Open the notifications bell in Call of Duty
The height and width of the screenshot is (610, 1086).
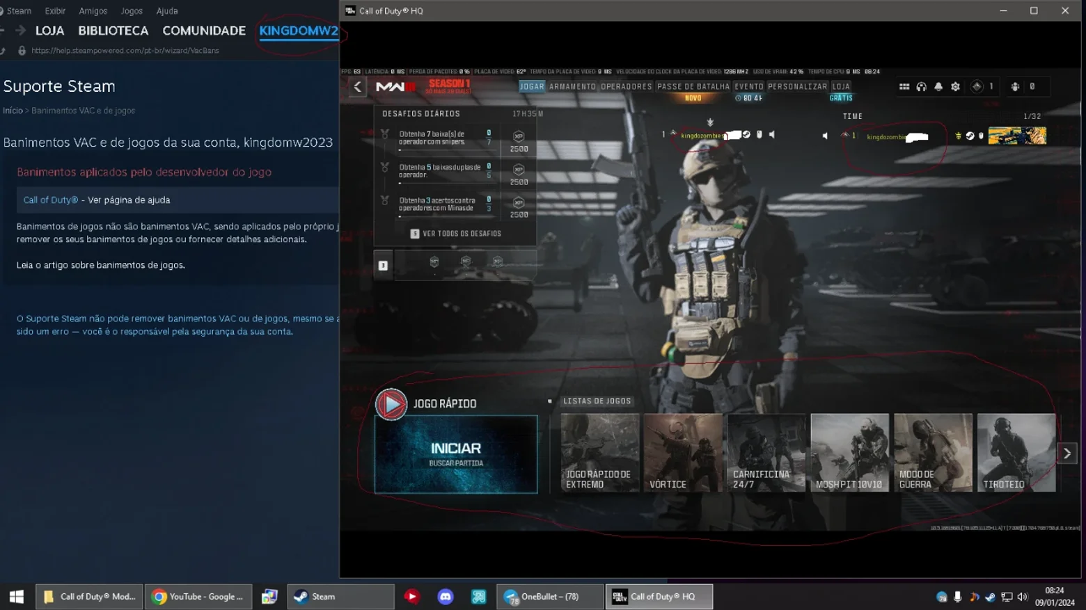coord(938,87)
